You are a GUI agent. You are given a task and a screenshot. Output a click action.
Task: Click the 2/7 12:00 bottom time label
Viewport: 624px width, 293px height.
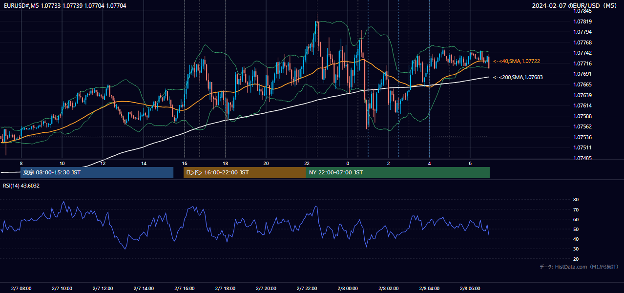click(x=103, y=289)
